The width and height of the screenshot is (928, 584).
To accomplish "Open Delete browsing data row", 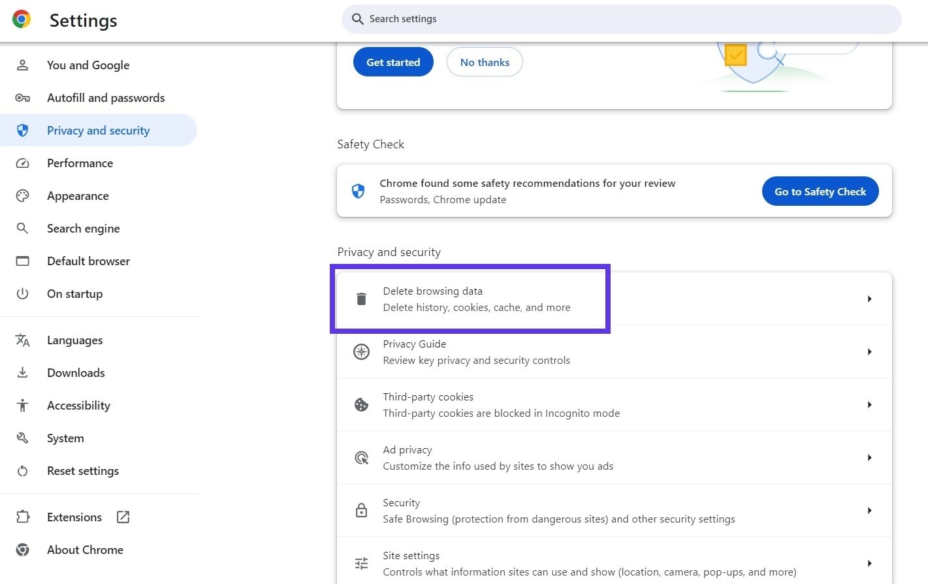I will pos(615,299).
